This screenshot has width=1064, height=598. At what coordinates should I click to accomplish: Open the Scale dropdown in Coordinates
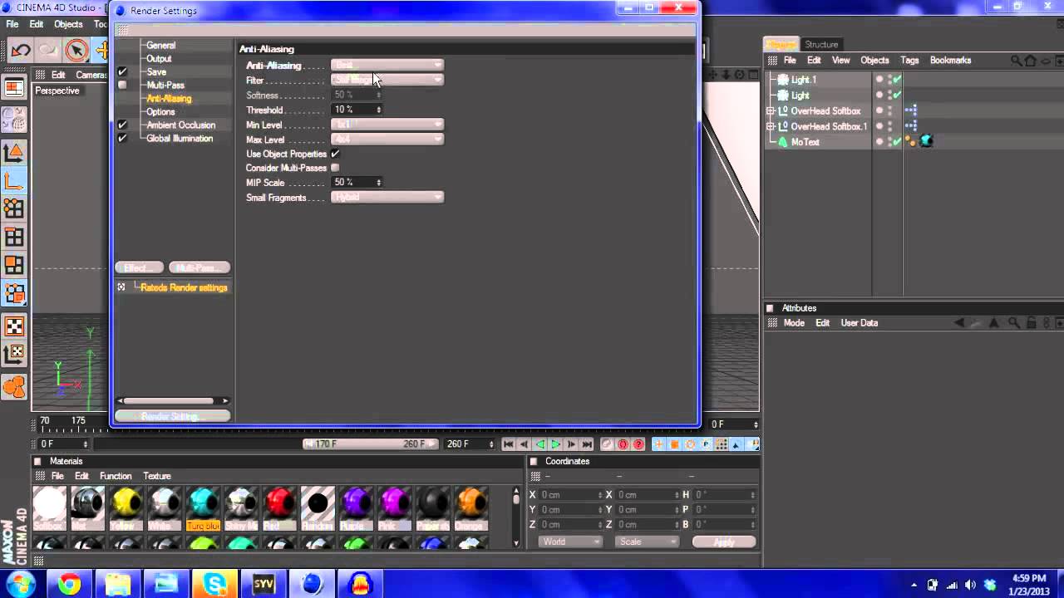tap(647, 542)
